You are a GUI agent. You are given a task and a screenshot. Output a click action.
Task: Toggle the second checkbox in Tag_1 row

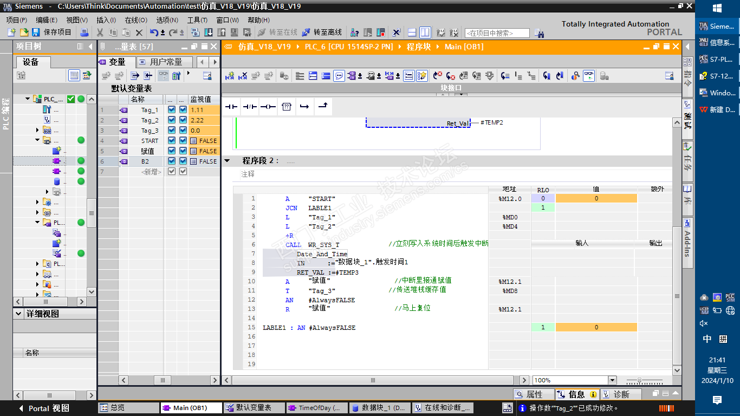(183, 110)
